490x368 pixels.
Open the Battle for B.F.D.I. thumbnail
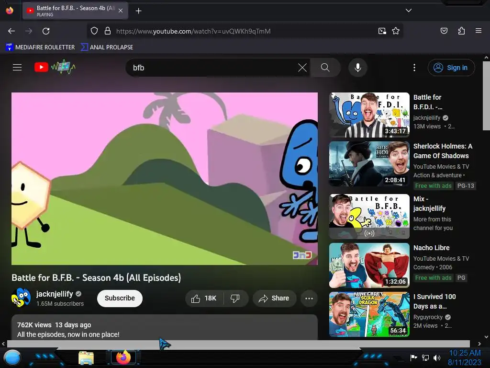click(369, 115)
